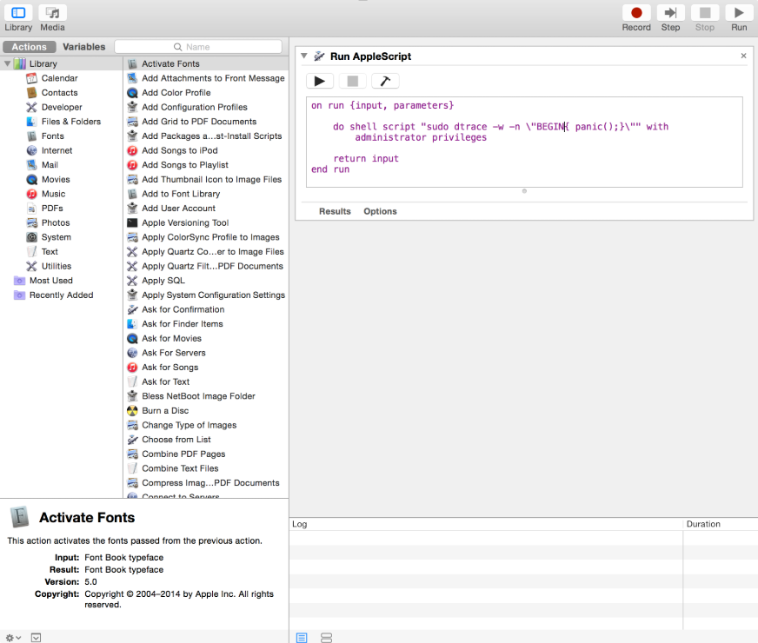Screen dimensions: 758x643
Task: Run the workflow from toolbar
Action: (x=739, y=18)
